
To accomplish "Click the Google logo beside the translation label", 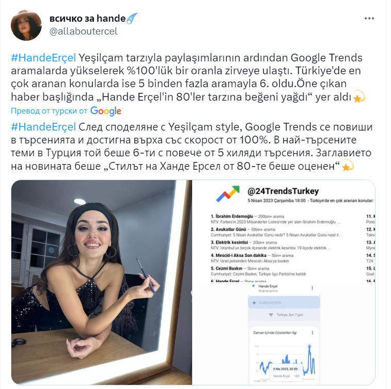I will coord(106,111).
